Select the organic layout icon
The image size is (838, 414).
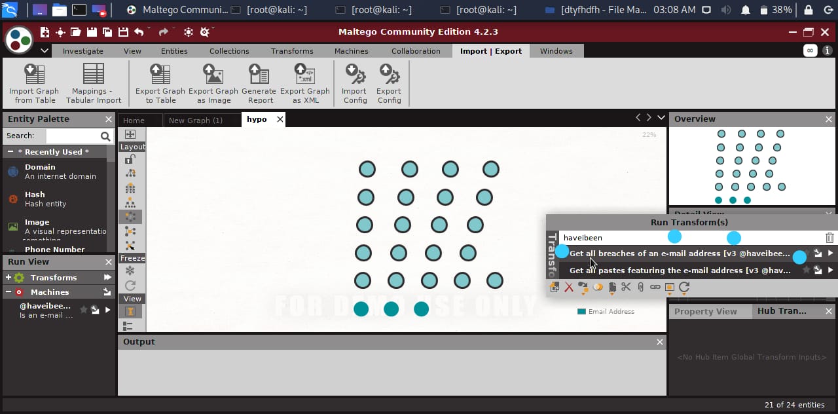click(130, 231)
